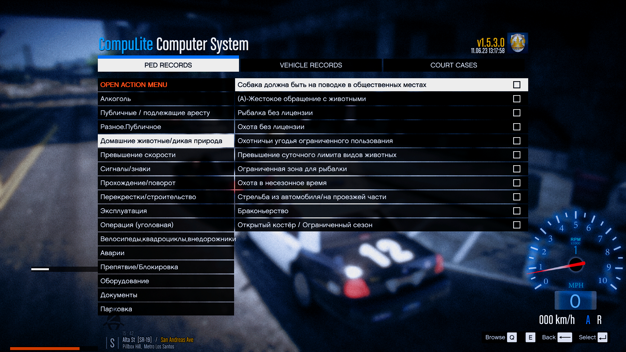Select the Собака на поводке charge row
Viewport: 626px width, 352px height.
point(332,85)
